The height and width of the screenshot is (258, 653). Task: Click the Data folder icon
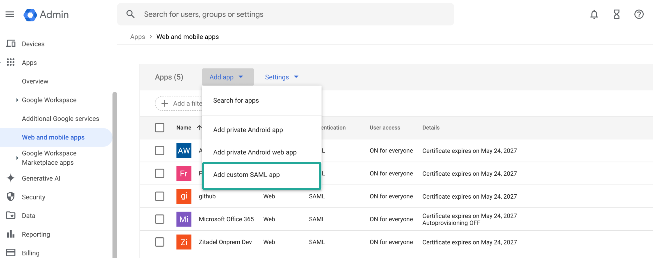11,216
